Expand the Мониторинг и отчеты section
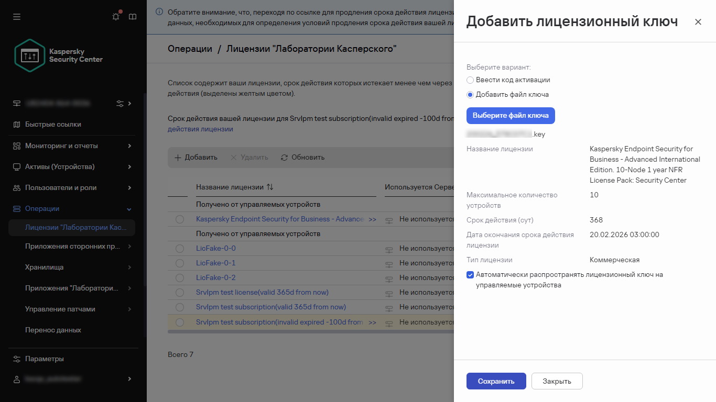Viewport: 716px width, 402px height. pyautogui.click(x=73, y=146)
